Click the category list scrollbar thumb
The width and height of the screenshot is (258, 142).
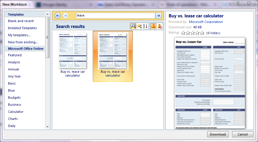point(48,37)
